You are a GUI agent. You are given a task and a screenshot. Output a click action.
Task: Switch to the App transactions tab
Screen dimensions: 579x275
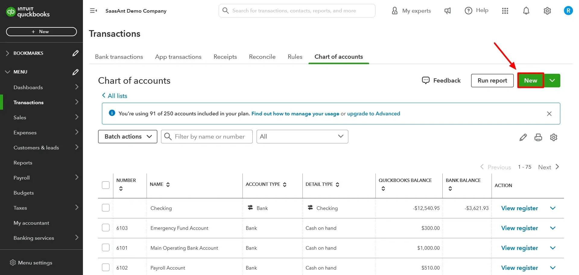[178, 57]
